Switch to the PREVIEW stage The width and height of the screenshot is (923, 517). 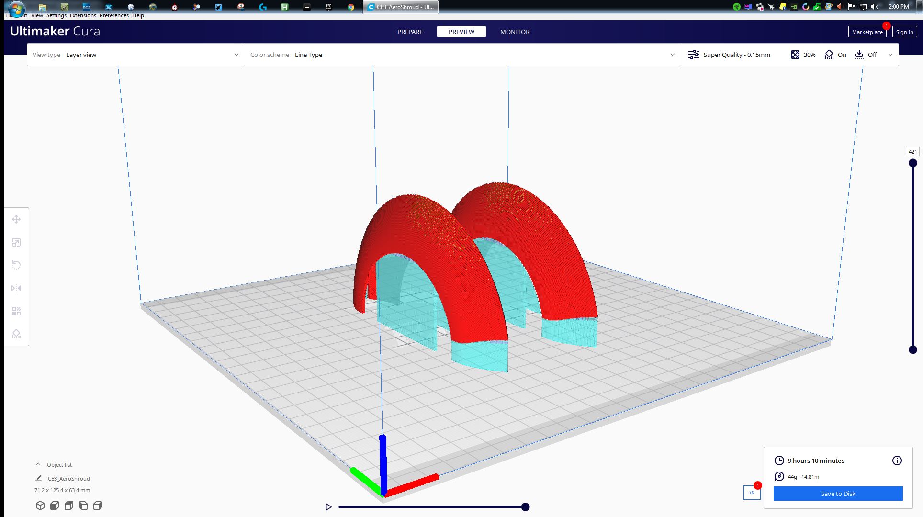(461, 32)
